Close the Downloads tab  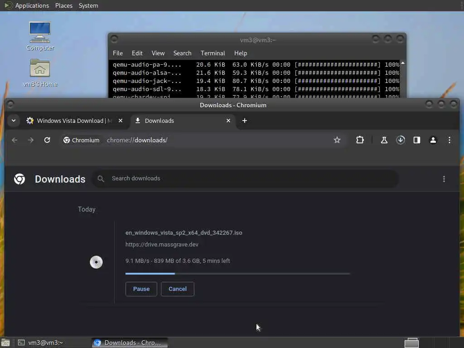[228, 121]
